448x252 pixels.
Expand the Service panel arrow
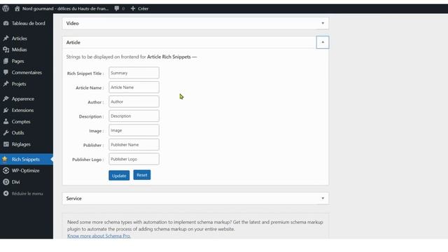[x=323, y=198]
